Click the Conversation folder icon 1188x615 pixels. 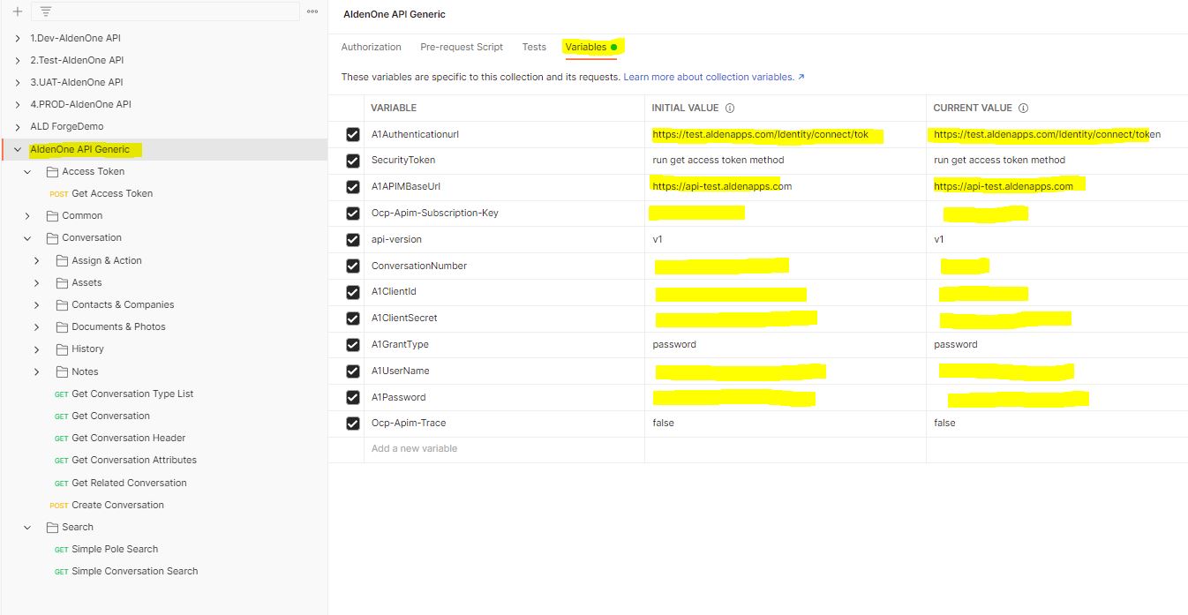pyautogui.click(x=52, y=237)
